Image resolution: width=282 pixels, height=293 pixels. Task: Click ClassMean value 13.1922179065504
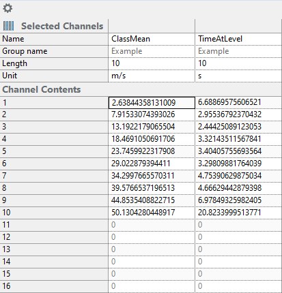click(152, 127)
